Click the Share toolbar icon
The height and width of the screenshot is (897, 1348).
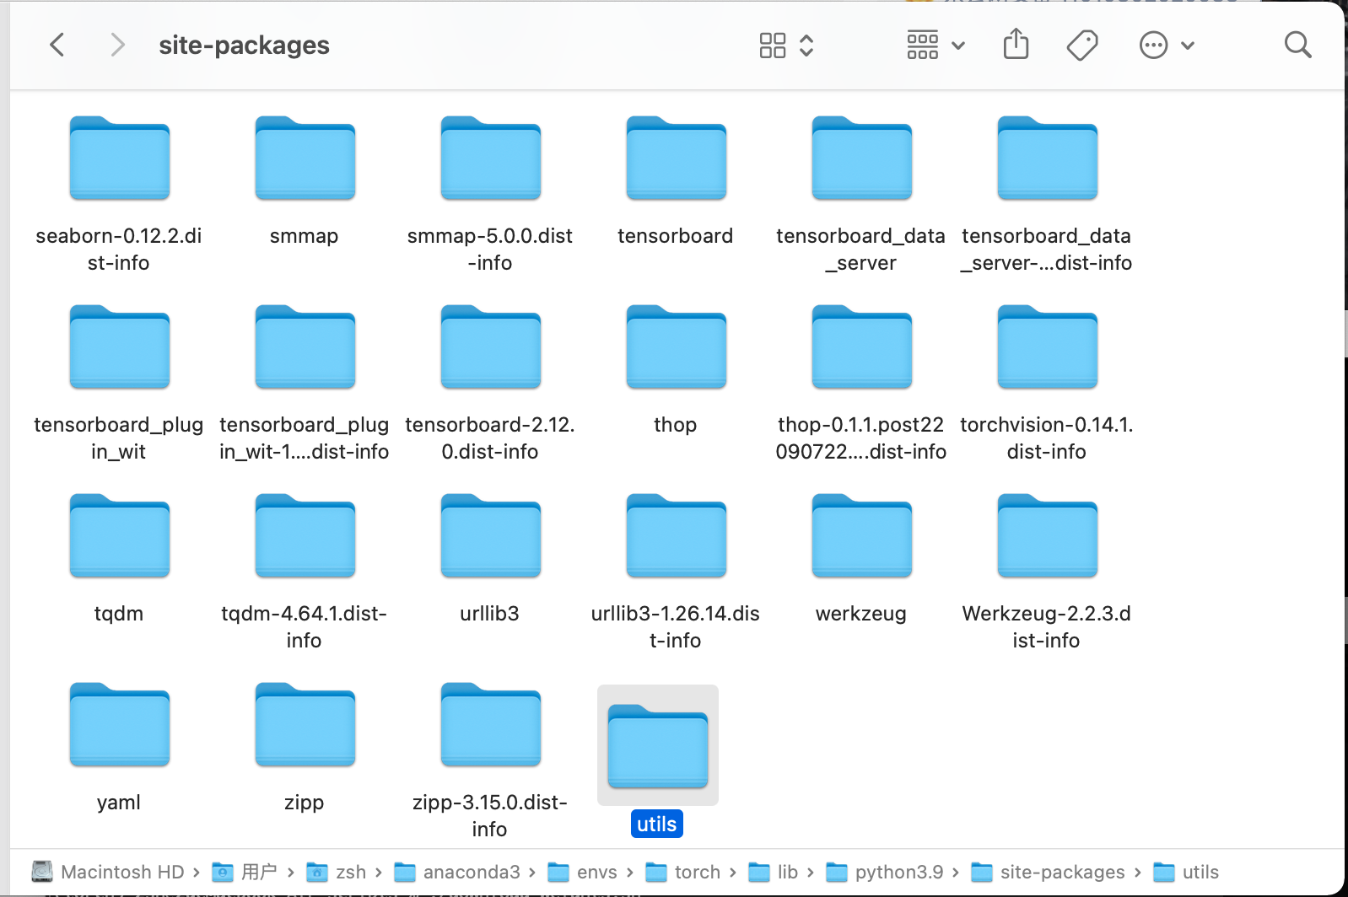(1016, 44)
